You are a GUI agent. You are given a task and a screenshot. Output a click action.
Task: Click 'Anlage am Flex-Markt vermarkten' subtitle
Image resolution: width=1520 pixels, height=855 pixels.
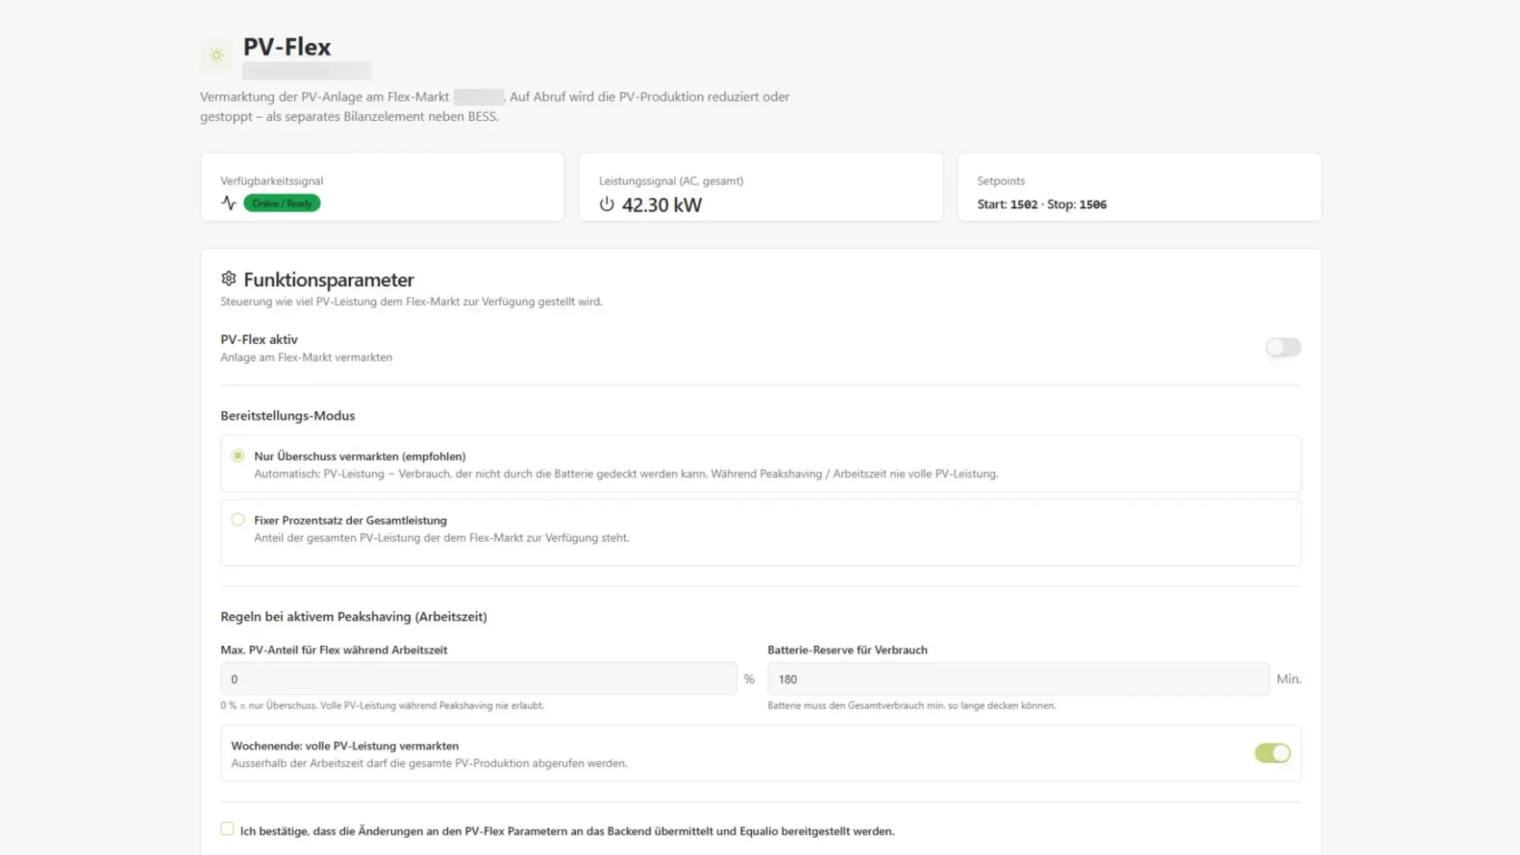pos(307,357)
